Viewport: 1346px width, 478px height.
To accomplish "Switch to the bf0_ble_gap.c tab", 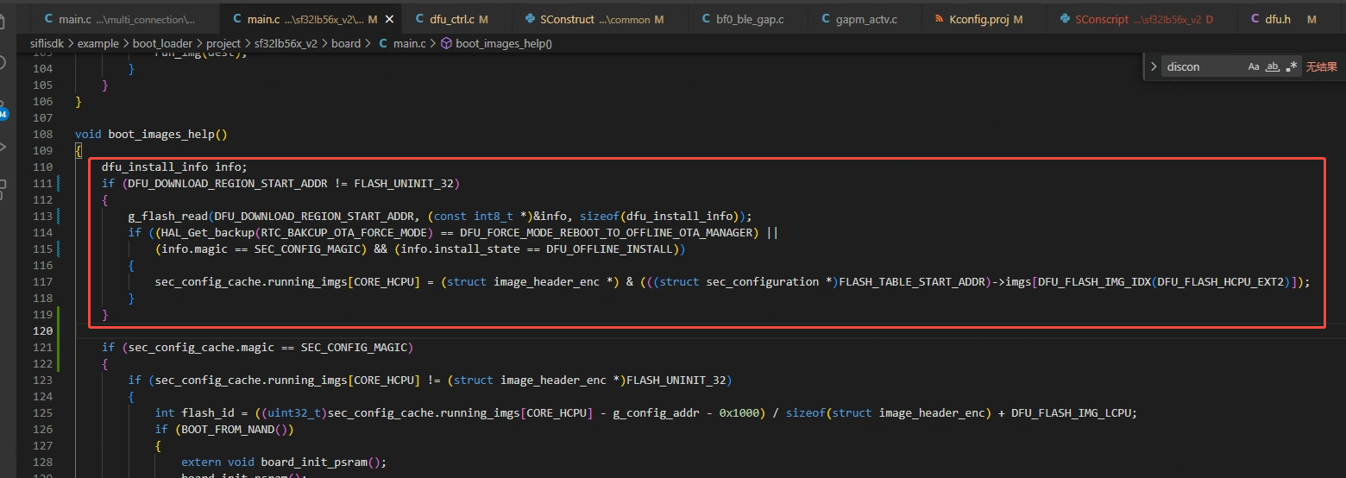I will (x=749, y=19).
